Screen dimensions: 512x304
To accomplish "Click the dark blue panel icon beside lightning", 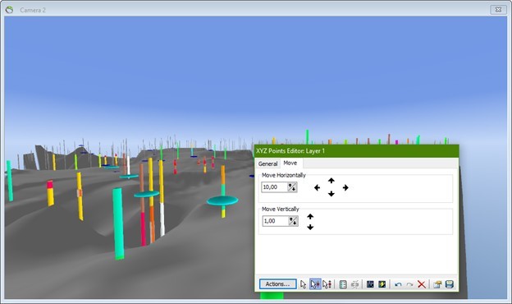I will click(370, 284).
